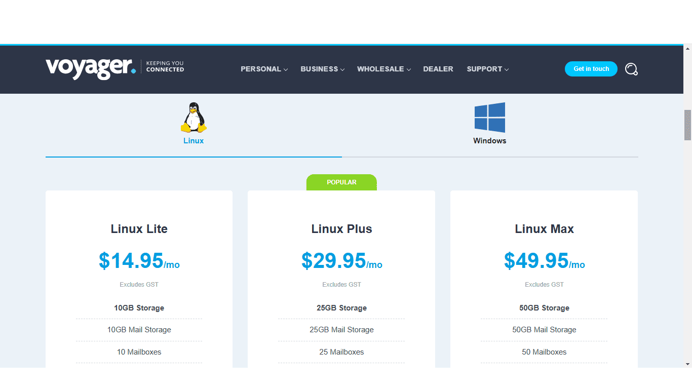Click the 10GB Storage text
This screenshot has height=389, width=692.
click(139, 308)
